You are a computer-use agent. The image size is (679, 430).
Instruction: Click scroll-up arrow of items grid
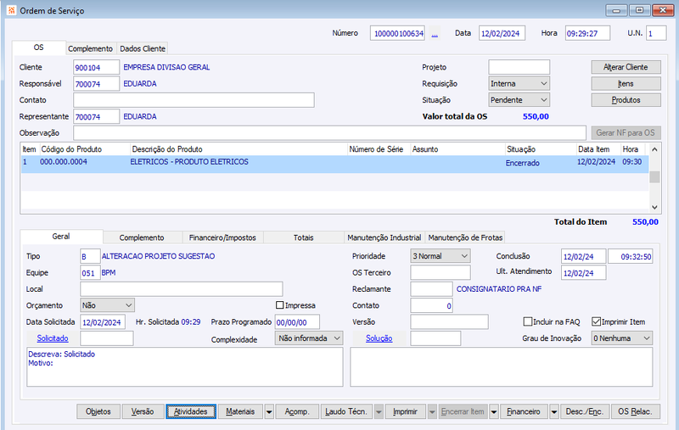pyautogui.click(x=654, y=149)
